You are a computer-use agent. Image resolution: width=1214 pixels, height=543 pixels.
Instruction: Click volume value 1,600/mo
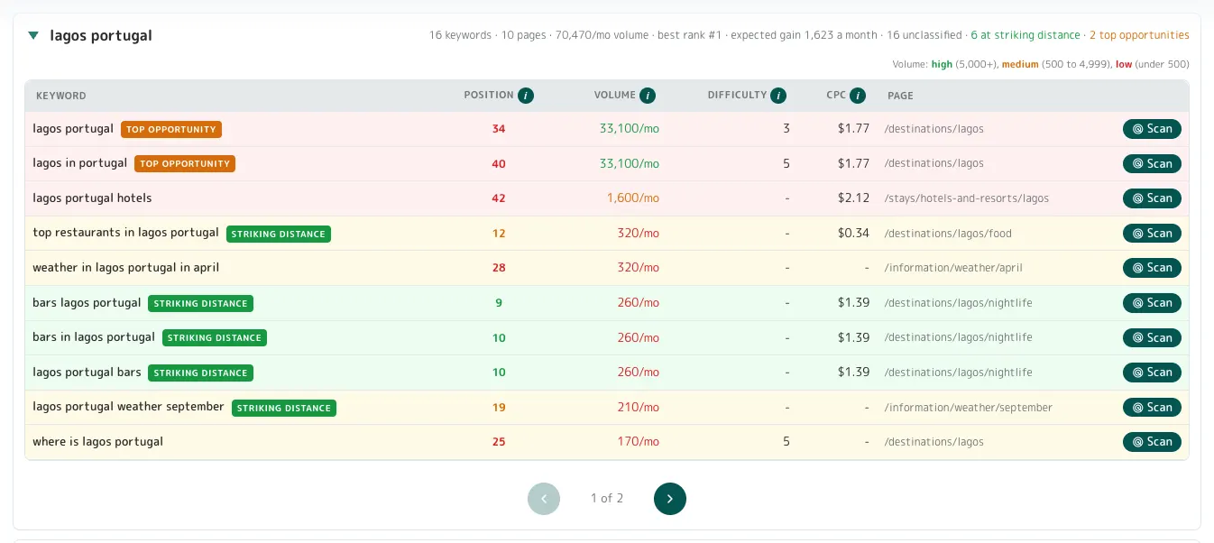pos(632,198)
